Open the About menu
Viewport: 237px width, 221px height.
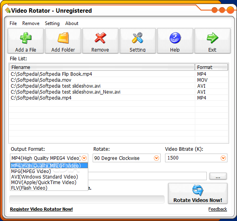pyautogui.click(x=72, y=23)
